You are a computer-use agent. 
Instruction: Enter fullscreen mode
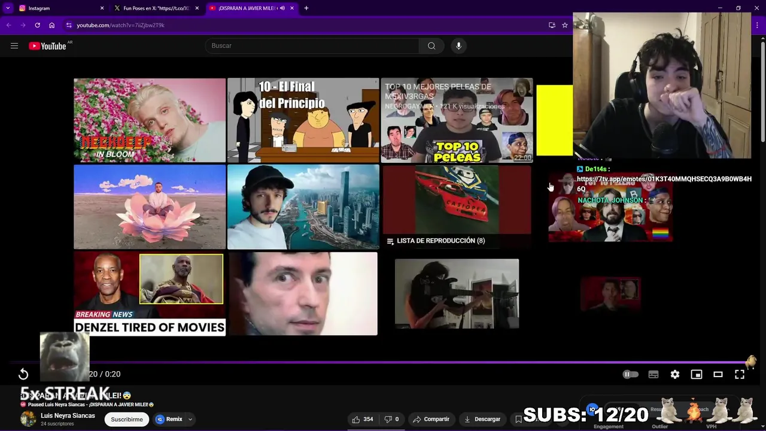[740, 374]
